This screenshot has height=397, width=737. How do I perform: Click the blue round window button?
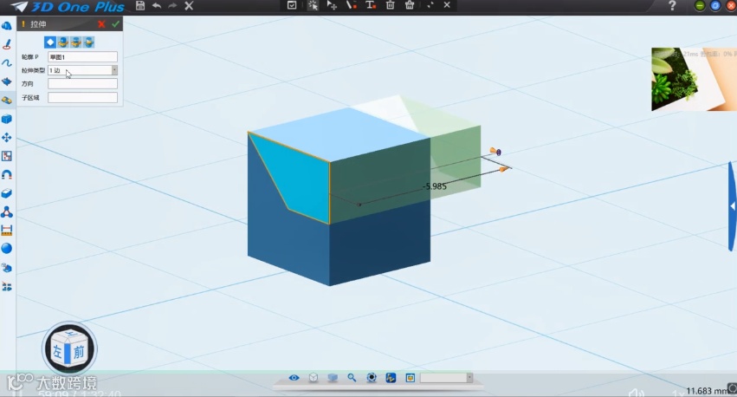(x=714, y=6)
